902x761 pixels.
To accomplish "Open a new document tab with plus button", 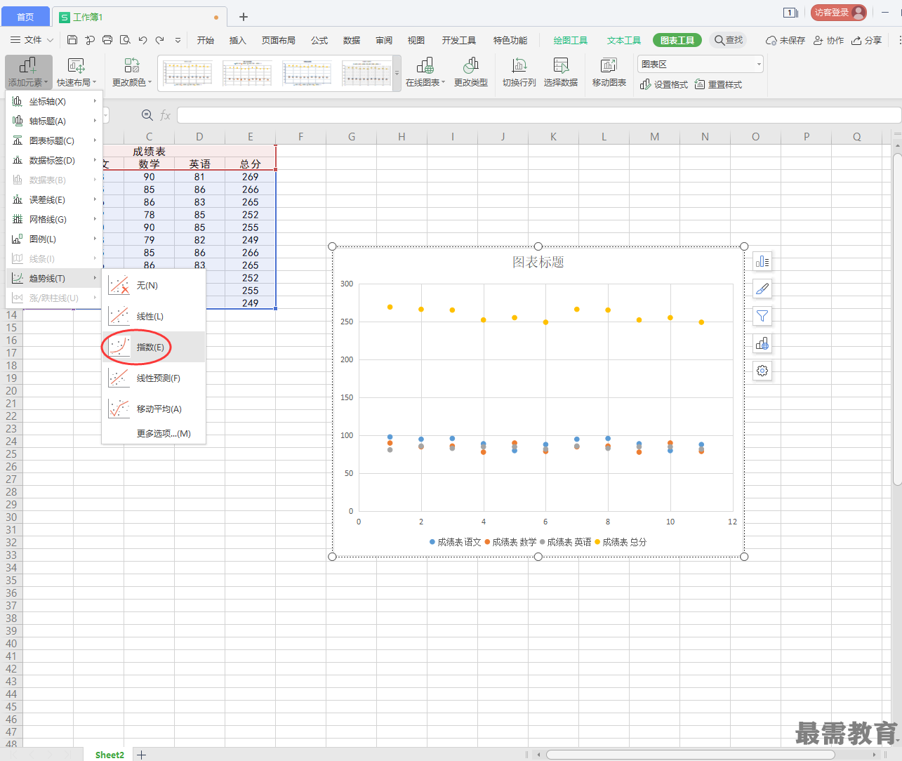I will (244, 17).
